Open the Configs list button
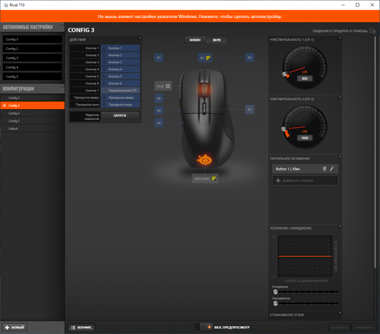 81,327
